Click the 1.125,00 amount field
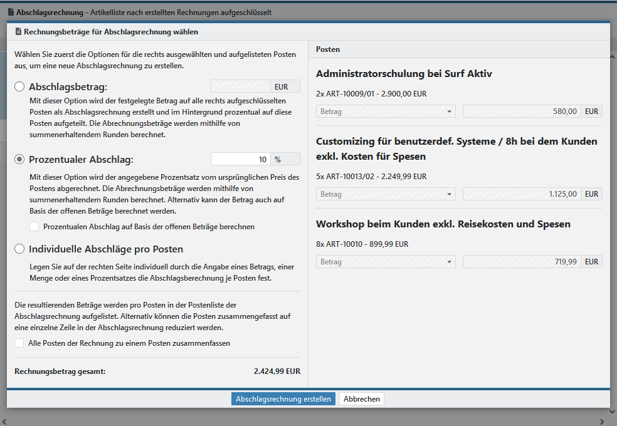617x426 pixels. tap(522, 194)
